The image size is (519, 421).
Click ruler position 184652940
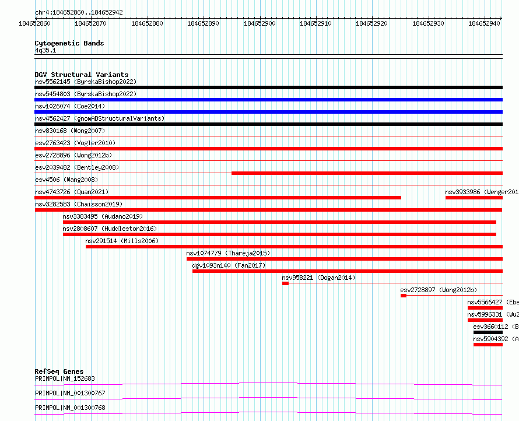484,23
